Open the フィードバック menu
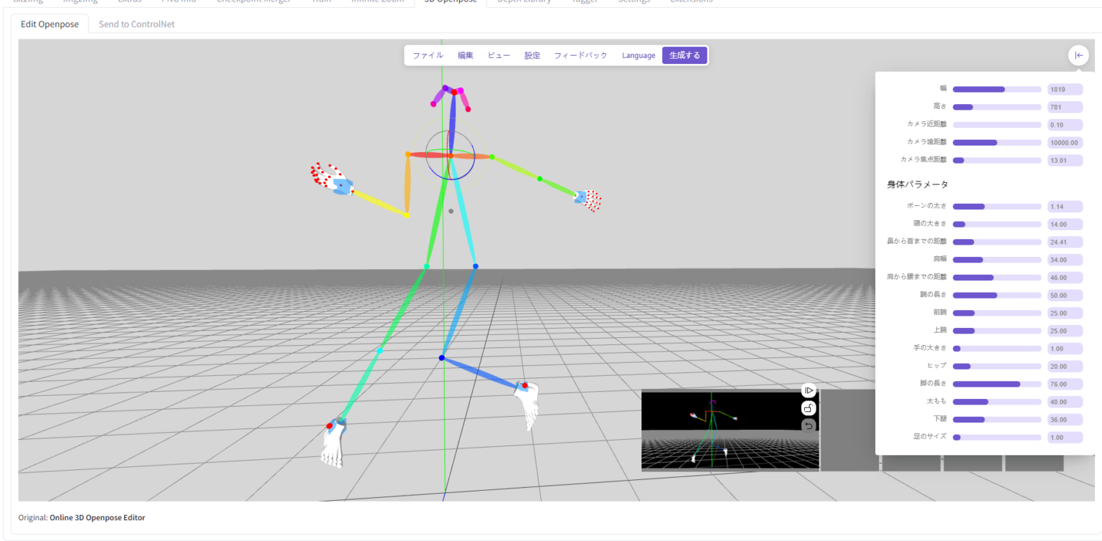Image resolution: width=1102 pixels, height=541 pixels. coord(582,55)
